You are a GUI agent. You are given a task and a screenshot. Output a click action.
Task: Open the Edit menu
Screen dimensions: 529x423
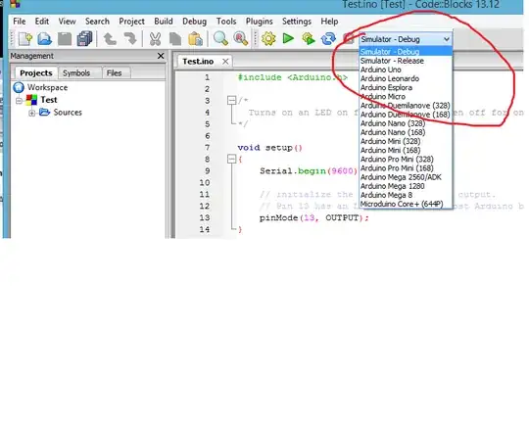point(42,22)
